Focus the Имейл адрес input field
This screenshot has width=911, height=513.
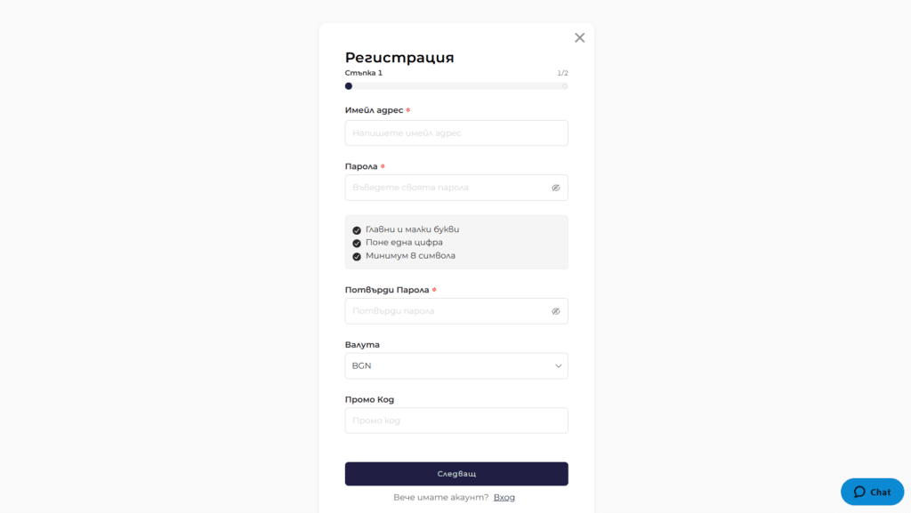pos(456,133)
